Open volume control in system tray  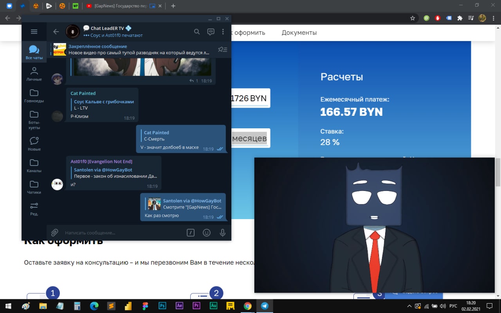(x=442, y=306)
